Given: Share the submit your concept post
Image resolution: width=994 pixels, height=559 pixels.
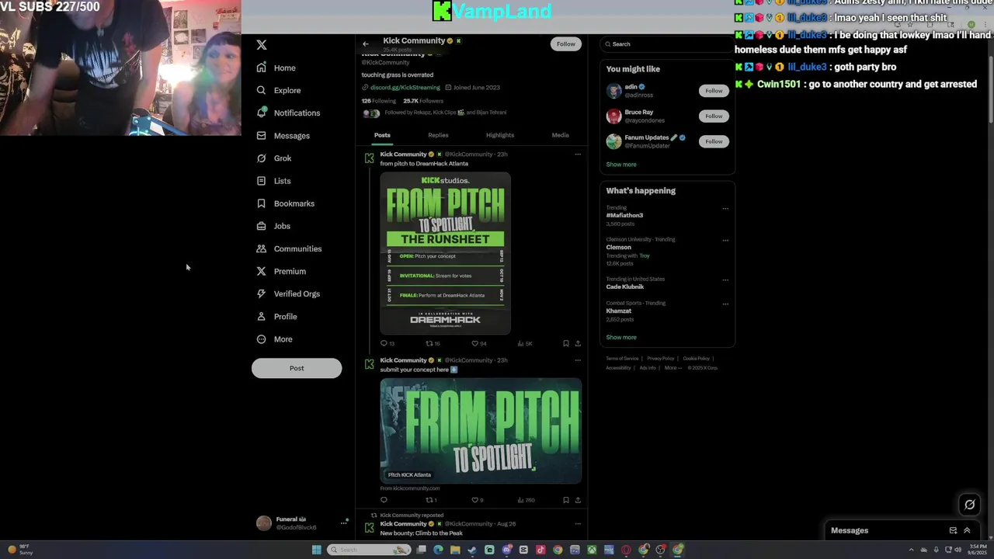Looking at the screenshot, I should point(578,500).
